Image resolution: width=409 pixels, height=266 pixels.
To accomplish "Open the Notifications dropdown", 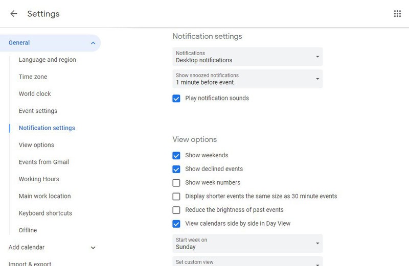I will click(x=247, y=57).
